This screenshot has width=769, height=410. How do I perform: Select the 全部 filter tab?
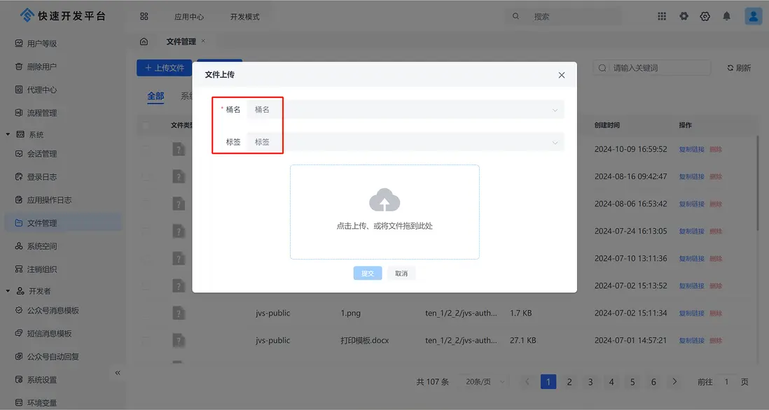tap(155, 96)
